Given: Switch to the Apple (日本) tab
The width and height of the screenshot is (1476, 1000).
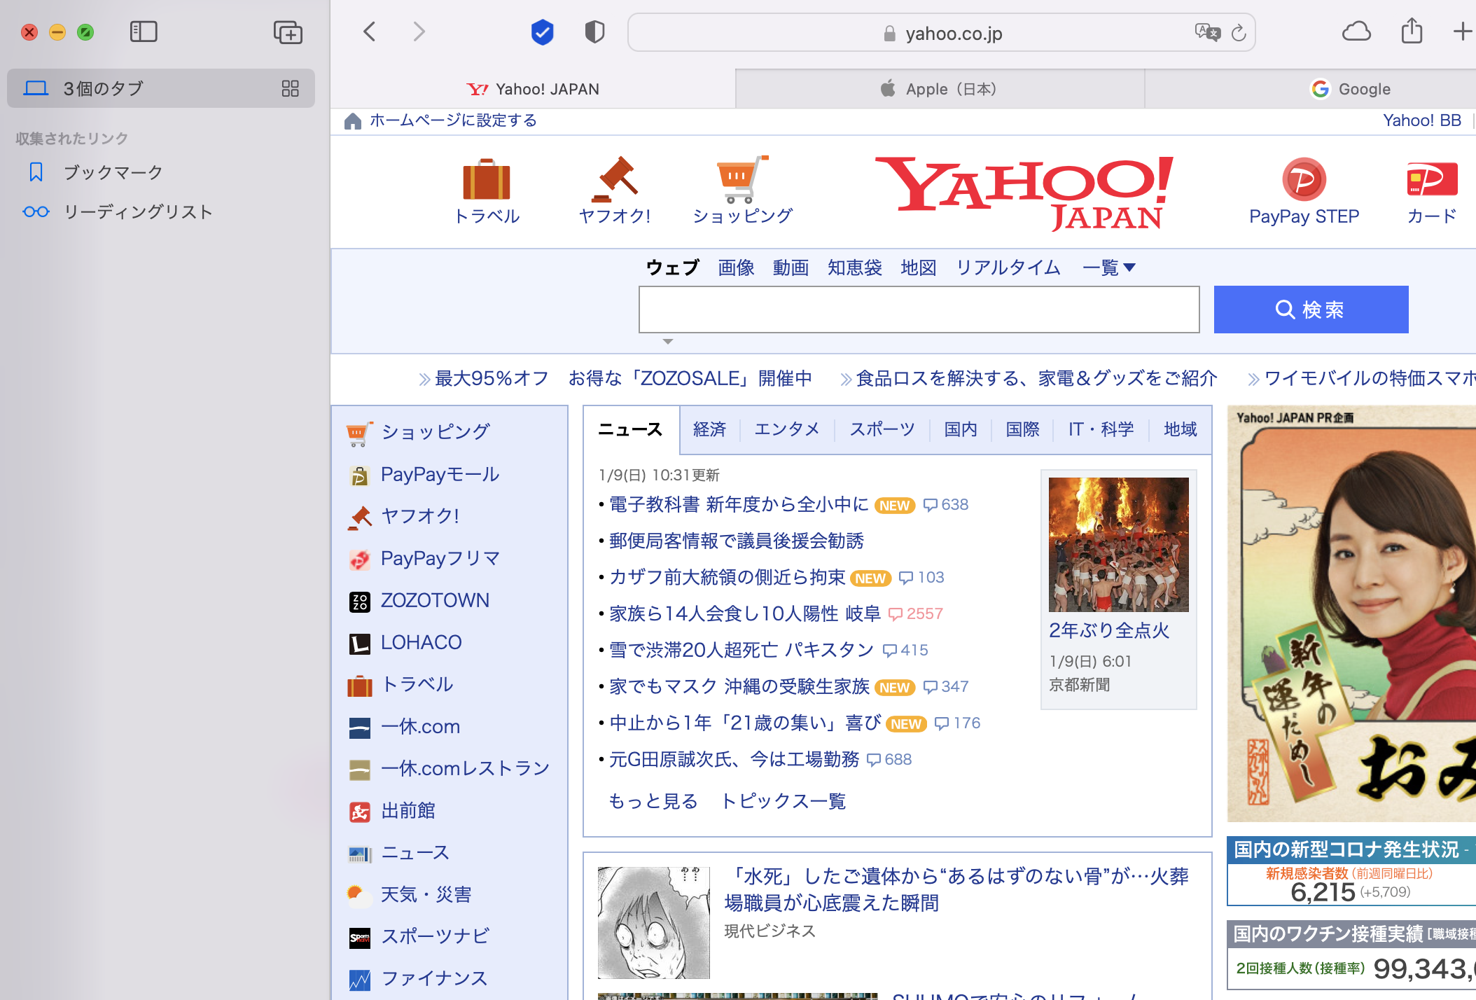Looking at the screenshot, I should (x=939, y=89).
